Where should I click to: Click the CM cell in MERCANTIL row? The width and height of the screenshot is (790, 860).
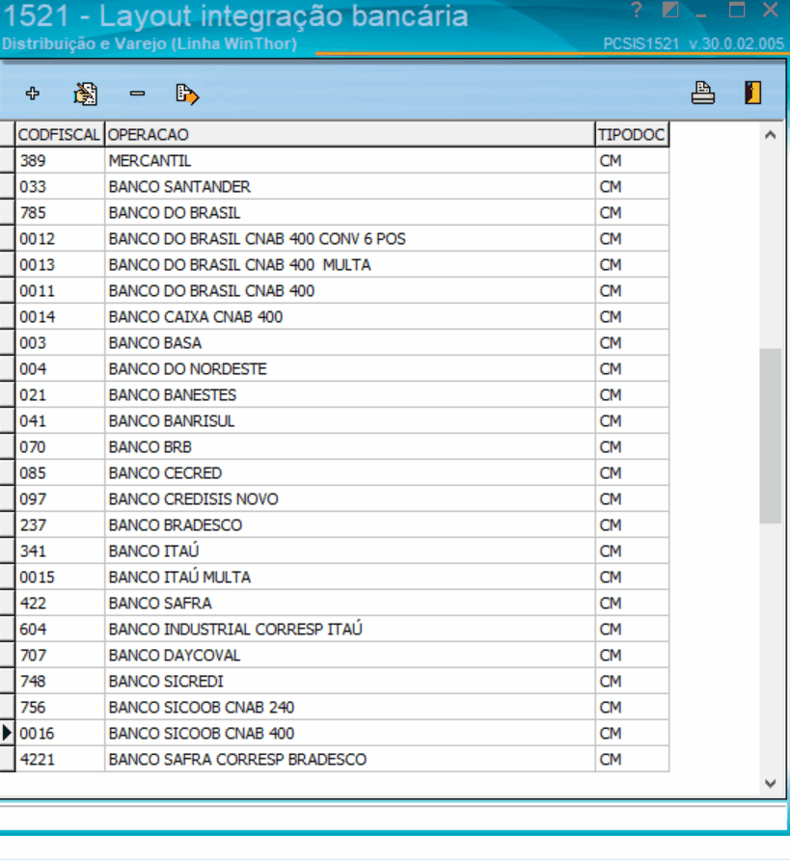[x=632, y=161]
